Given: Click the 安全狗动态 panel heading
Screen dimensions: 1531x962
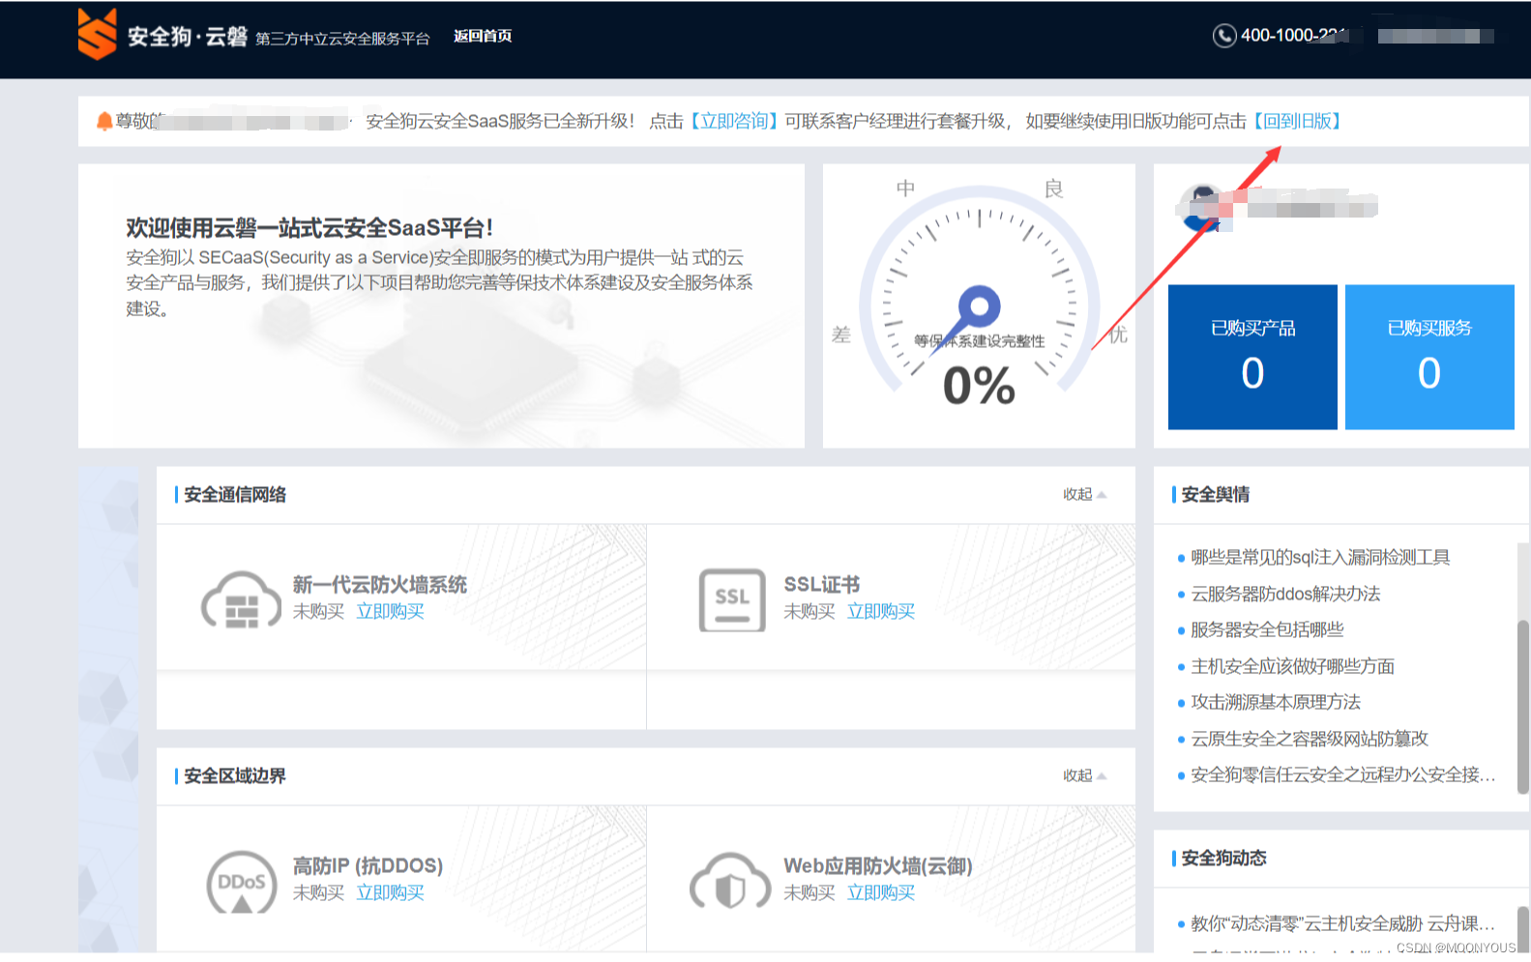Looking at the screenshot, I should click(1223, 858).
